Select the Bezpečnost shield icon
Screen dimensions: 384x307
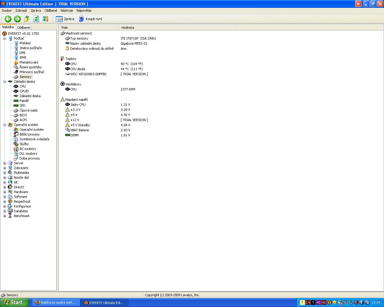[10, 201]
